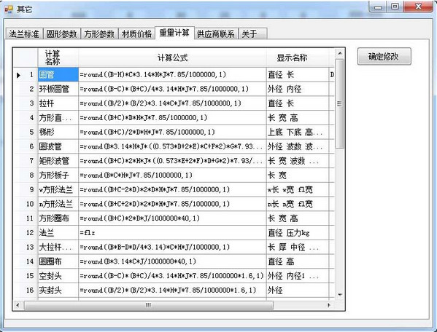Click the vertical scrollbar up arrow
This screenshot has height=332, width=437.
[x=339, y=53]
